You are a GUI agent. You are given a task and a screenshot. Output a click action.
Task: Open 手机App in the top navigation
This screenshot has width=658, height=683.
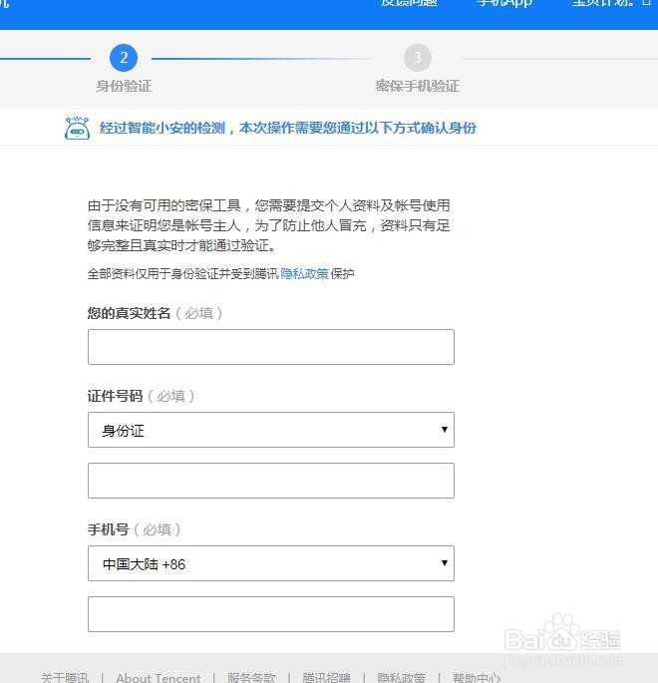click(504, 3)
